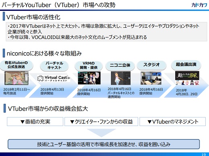
Task: Open the VRM characters thumbnail image
Action: coord(89,78)
